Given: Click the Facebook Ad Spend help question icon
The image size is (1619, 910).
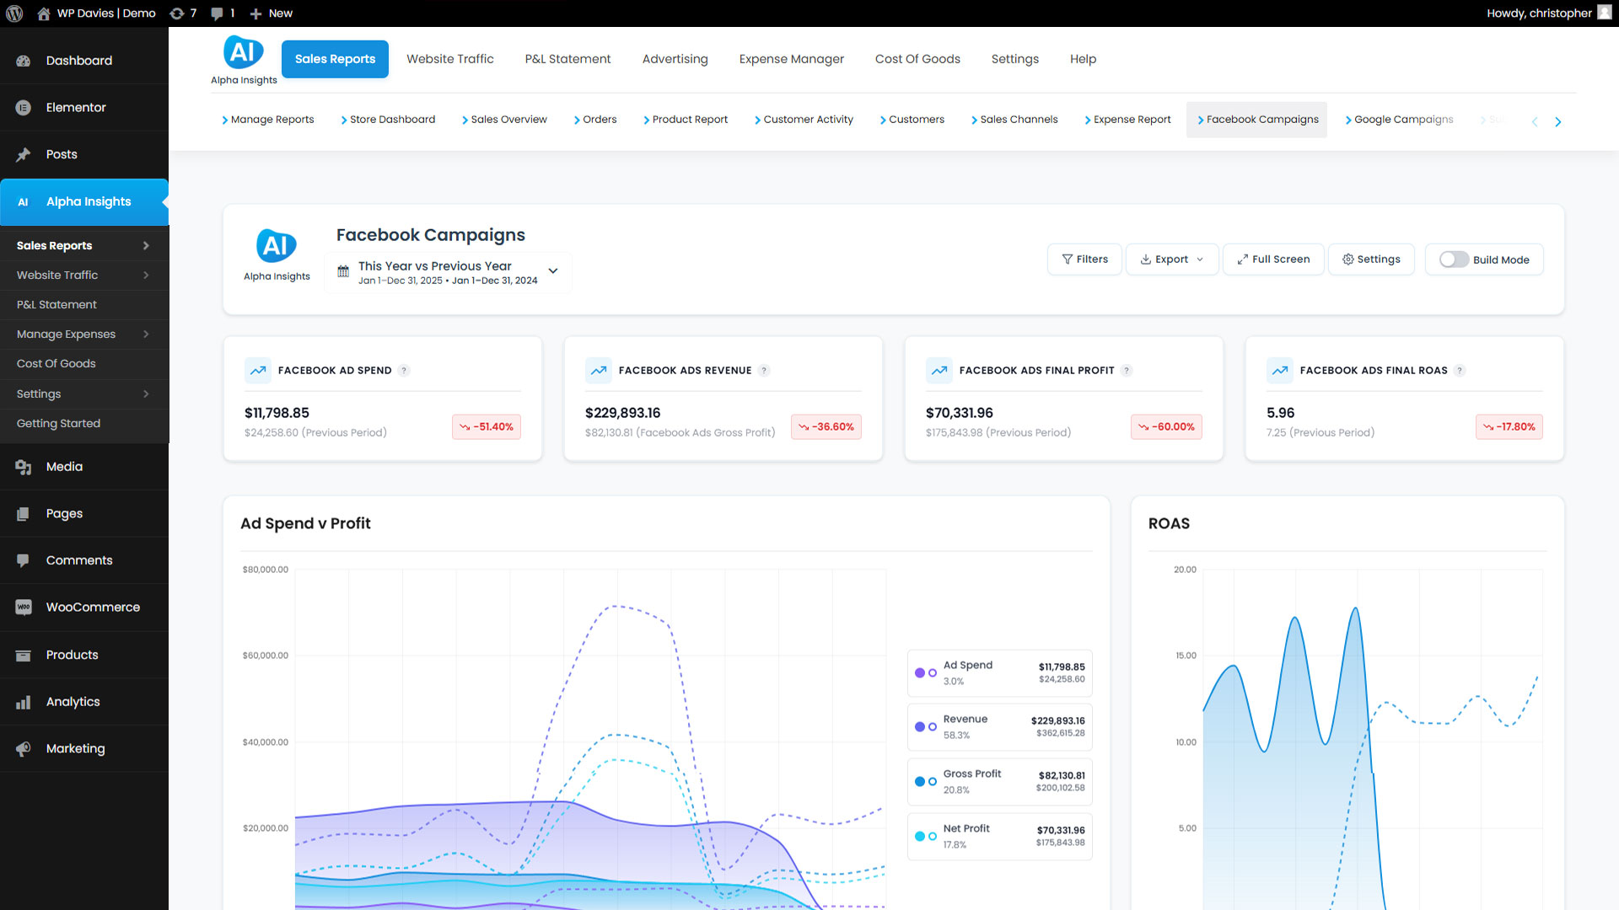Looking at the screenshot, I should click(x=404, y=371).
